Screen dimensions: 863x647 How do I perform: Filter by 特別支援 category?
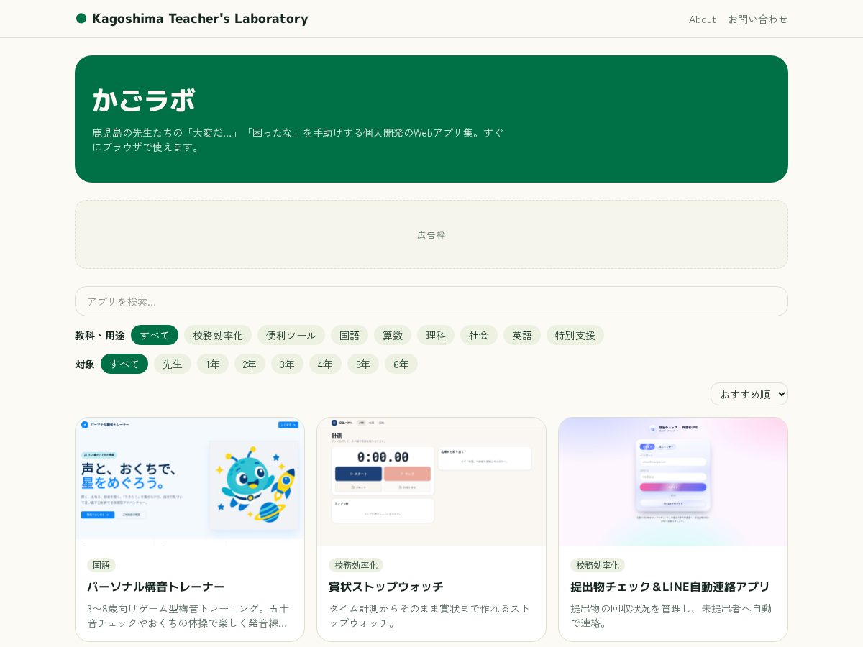coord(575,335)
